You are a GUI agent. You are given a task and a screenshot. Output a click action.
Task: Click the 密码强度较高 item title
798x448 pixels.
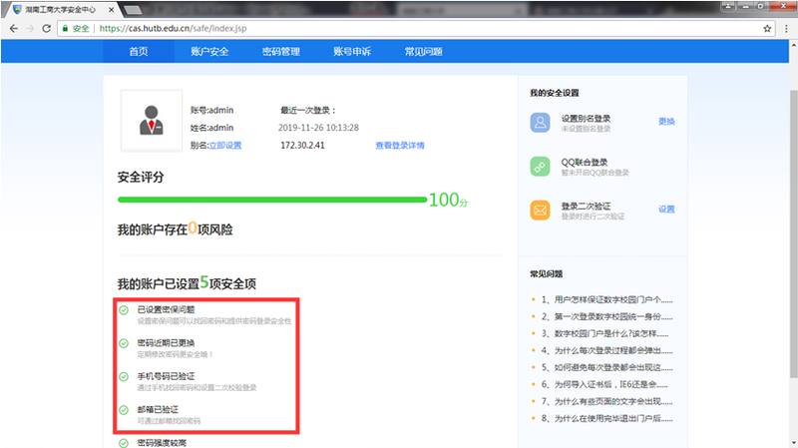click(x=162, y=443)
